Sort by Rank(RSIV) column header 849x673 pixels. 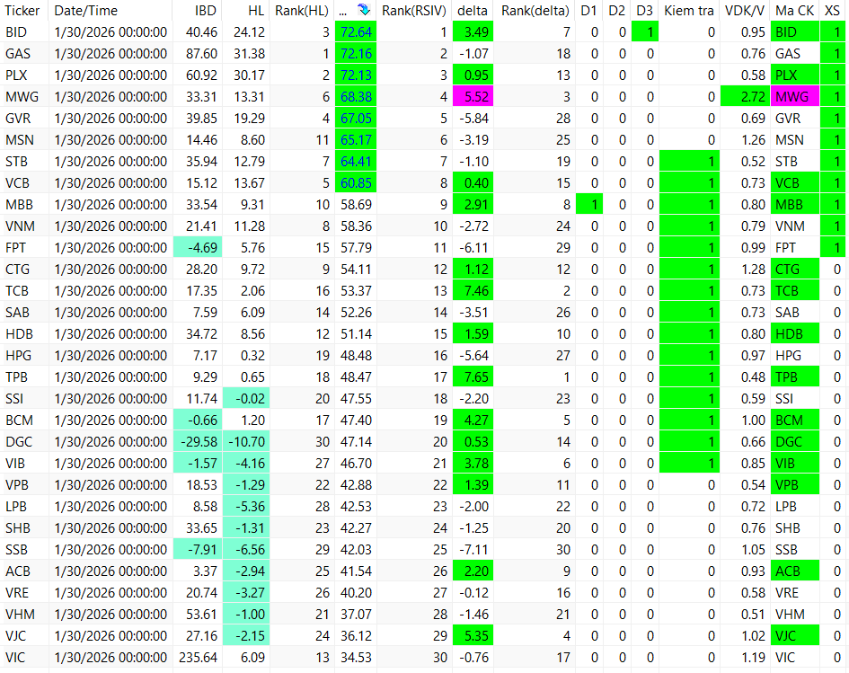tap(413, 11)
